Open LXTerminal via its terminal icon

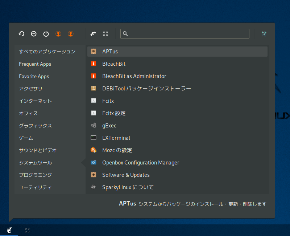[94, 138]
